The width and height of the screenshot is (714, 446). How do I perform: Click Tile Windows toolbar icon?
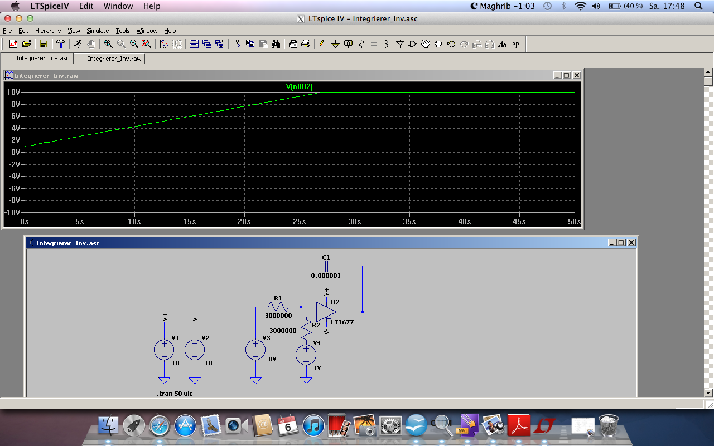(x=194, y=44)
